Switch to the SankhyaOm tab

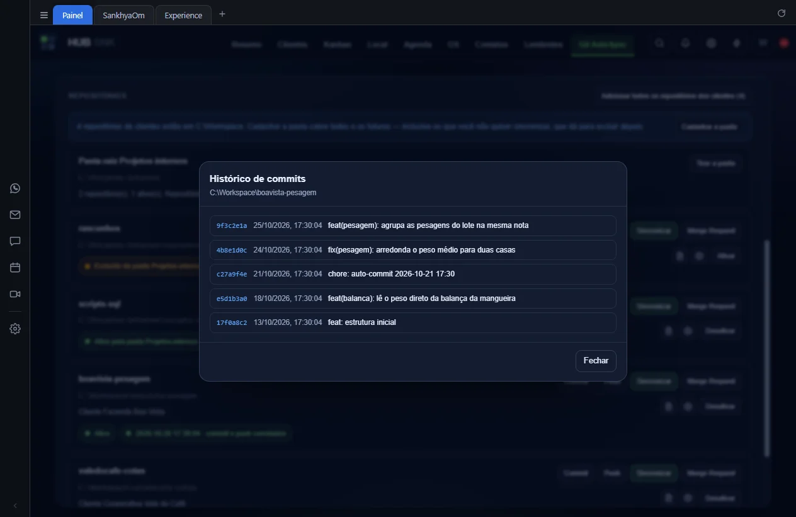(123, 15)
